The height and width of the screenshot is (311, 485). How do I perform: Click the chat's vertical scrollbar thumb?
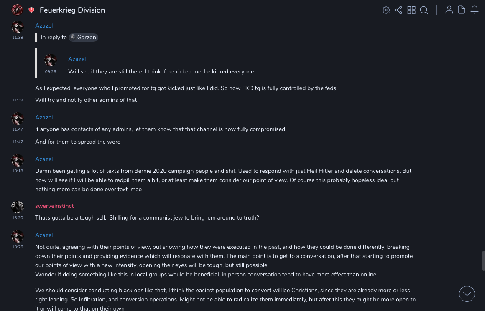[483, 260]
